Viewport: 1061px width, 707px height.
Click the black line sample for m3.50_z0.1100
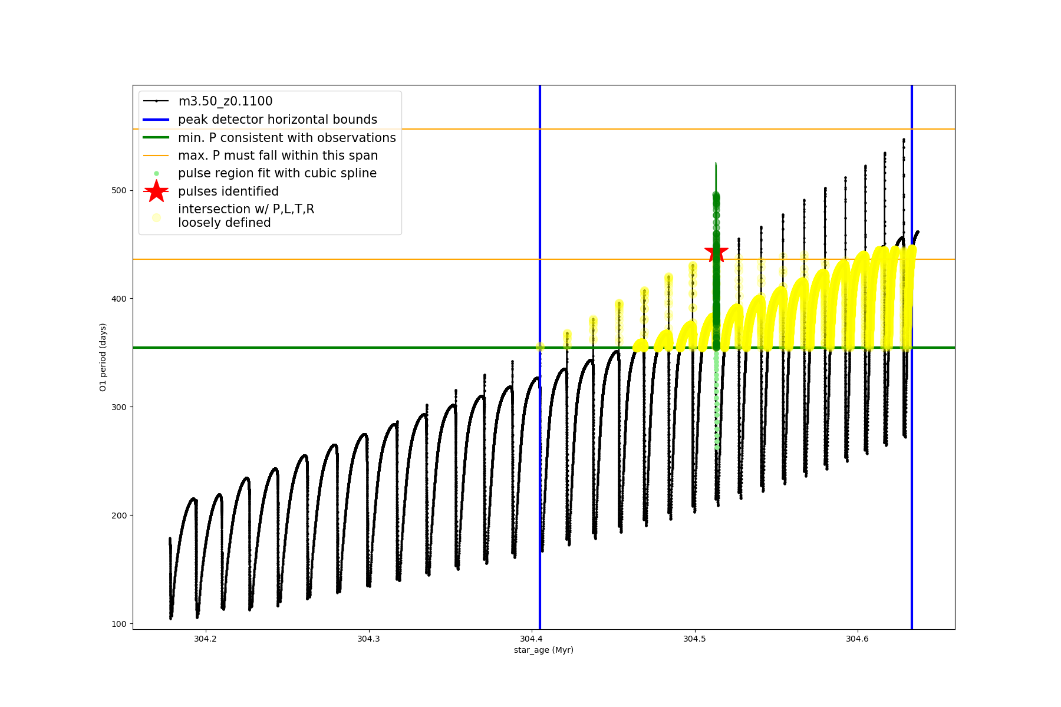tap(156, 101)
